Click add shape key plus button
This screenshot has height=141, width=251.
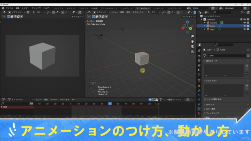coord(247,86)
